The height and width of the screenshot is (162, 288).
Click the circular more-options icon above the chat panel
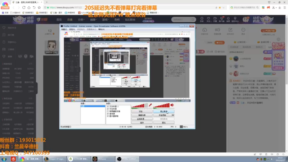(x=243, y=30)
